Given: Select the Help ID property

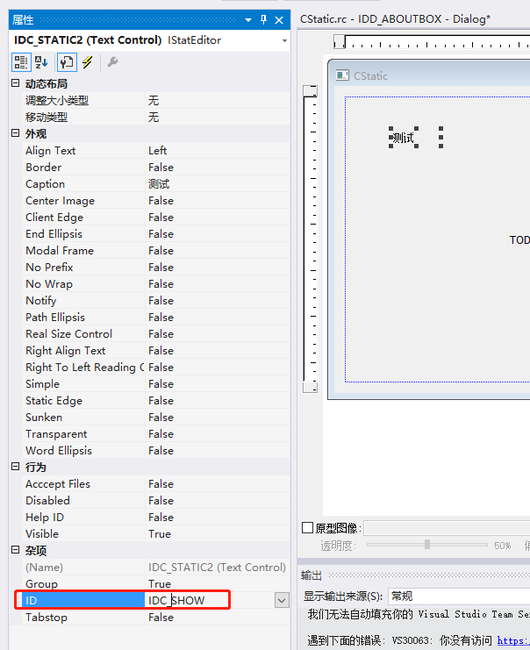Looking at the screenshot, I should tap(156, 517).
